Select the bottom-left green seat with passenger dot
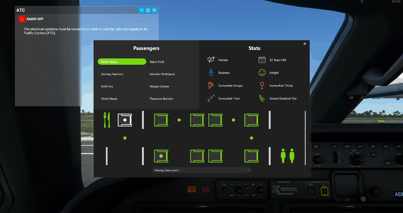Image resolution: width=403 pixels, height=213 pixels. coord(161,156)
